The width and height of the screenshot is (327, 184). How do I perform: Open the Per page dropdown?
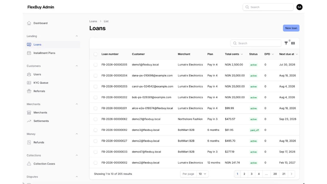[203, 174]
